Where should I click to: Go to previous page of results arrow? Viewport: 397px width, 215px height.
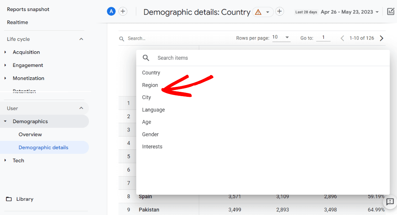(x=342, y=38)
